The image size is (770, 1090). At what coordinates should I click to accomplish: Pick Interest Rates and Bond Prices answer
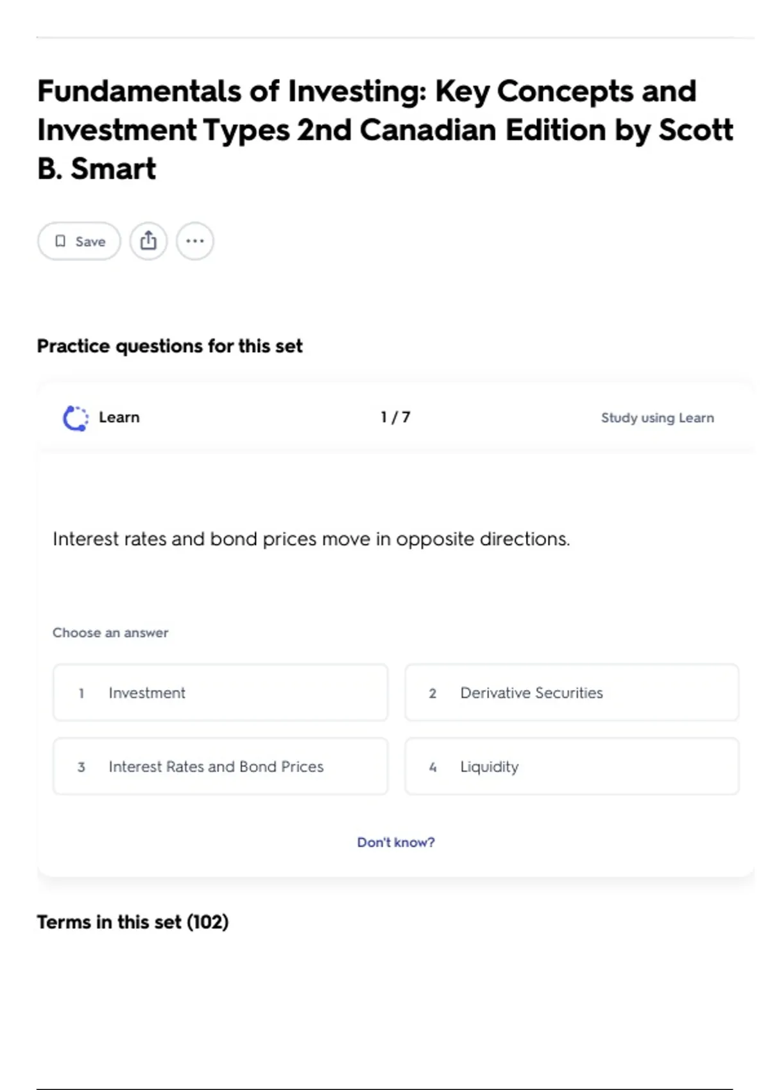(x=220, y=766)
